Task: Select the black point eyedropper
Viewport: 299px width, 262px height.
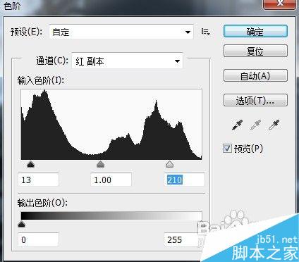Action: 238,125
